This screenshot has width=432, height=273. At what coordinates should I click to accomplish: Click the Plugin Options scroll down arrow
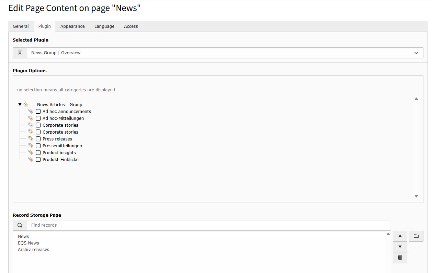pyautogui.click(x=416, y=196)
